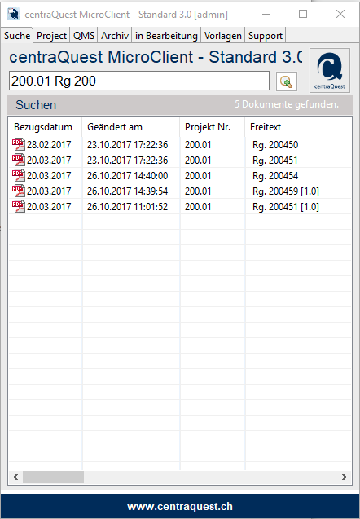
Task: Click the centraQuest logo button
Action: pos(330,70)
